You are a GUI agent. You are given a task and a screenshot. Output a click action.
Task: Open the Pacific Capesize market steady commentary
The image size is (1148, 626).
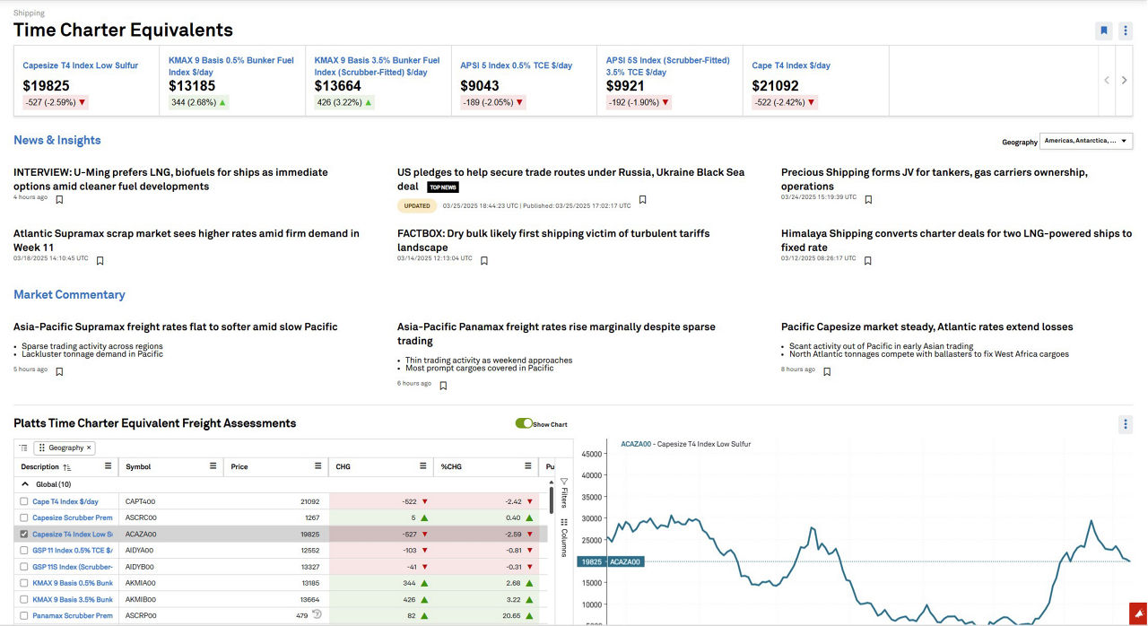(x=926, y=327)
